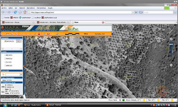Uncheck the ORTOFOTO image checkbox
Image resolution: width=178 pixels, height=107 pixels.
click(x=5, y=41)
